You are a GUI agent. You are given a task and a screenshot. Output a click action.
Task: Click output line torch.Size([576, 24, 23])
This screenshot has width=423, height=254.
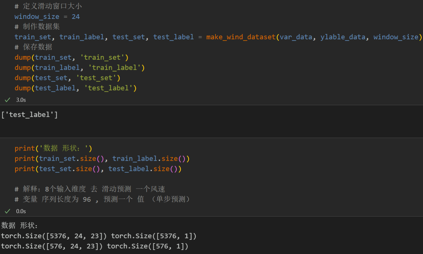pyautogui.click(x=94, y=246)
